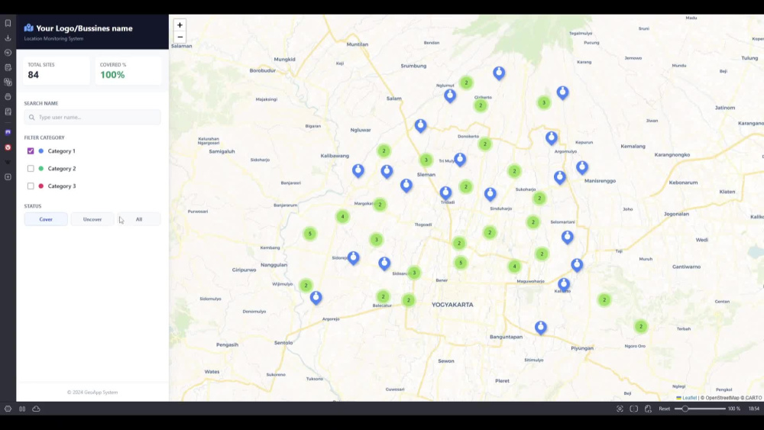The height and width of the screenshot is (430, 764).
Task: Click the capture page camera icon
Action: (620, 409)
